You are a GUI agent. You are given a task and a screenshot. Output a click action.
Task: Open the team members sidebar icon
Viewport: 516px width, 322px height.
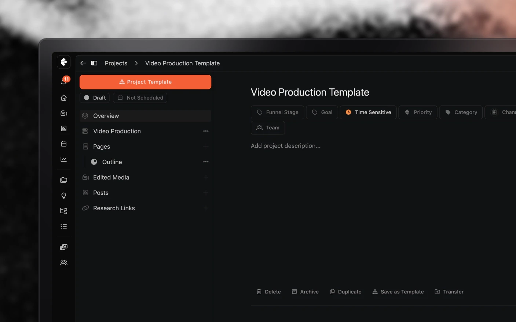64,263
